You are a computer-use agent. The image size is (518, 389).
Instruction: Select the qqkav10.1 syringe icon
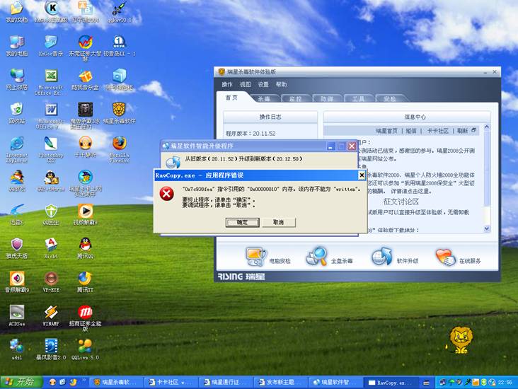pos(120,12)
